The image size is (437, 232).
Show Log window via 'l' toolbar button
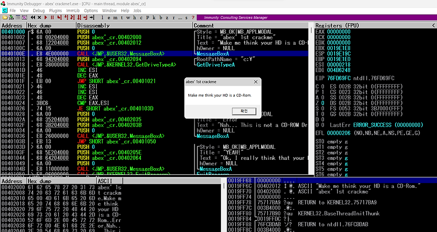pos(103,17)
